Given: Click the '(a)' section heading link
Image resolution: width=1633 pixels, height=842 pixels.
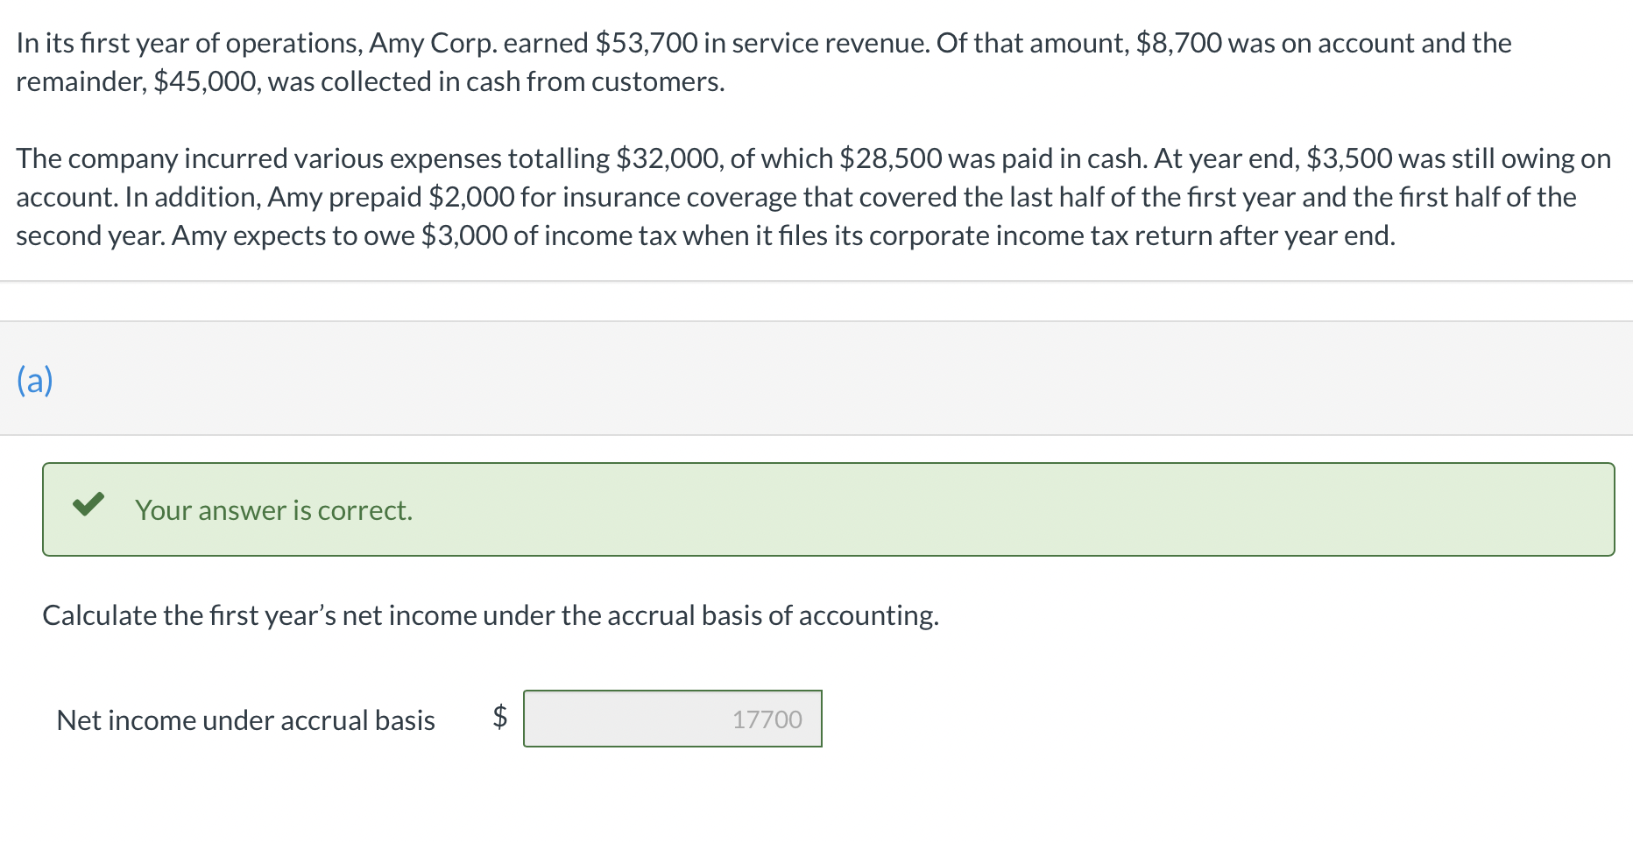Looking at the screenshot, I should 36,378.
